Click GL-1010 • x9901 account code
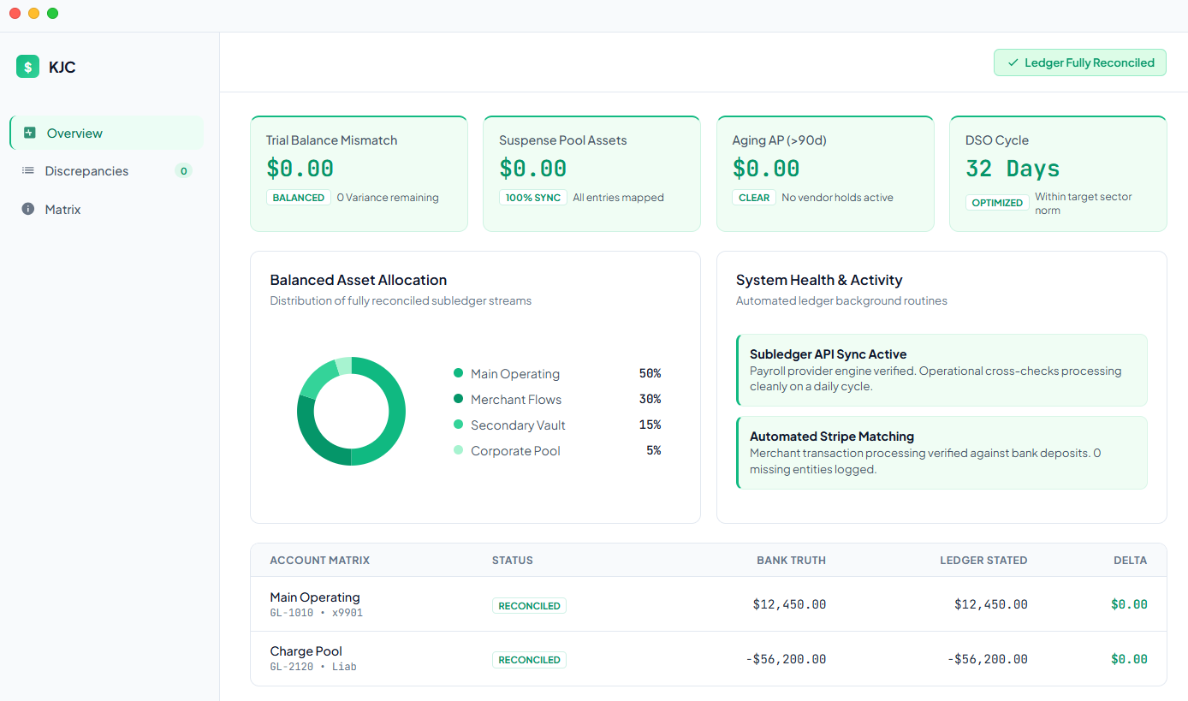This screenshot has width=1188, height=701. tap(317, 613)
